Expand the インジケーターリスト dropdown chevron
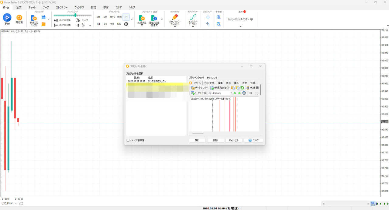This screenshot has width=389, height=210. tap(193, 26)
